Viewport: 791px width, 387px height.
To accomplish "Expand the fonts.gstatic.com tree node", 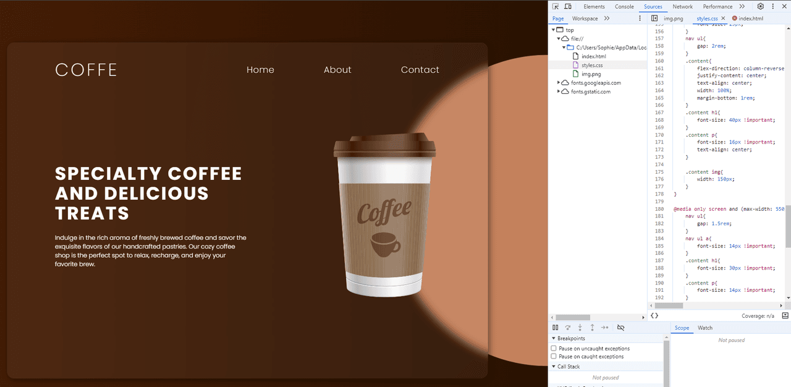I will [x=559, y=91].
